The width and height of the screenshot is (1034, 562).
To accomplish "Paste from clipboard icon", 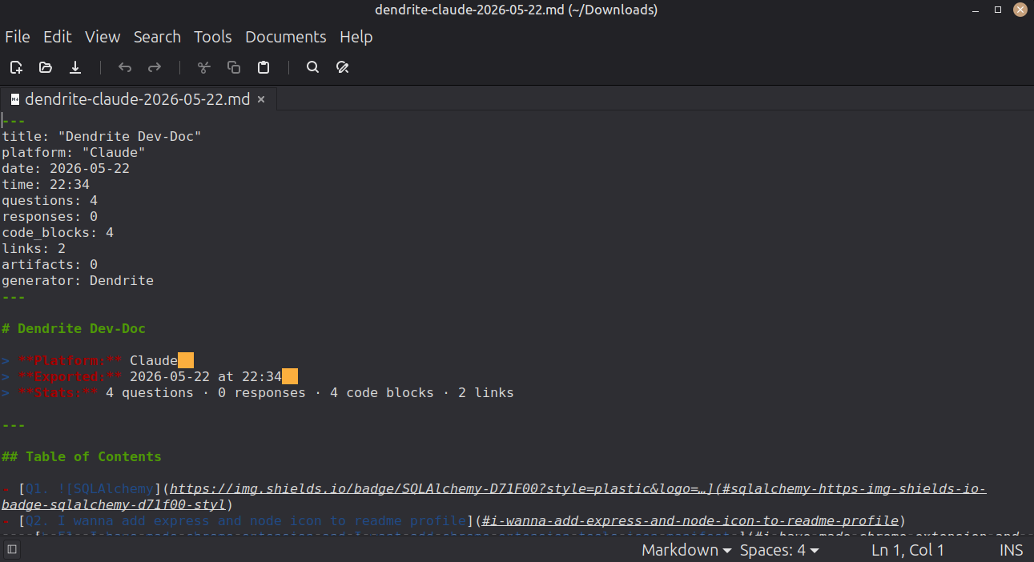I will [x=264, y=67].
